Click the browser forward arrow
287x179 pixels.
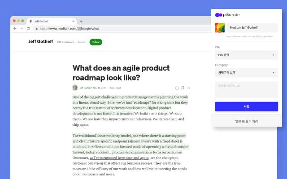pyautogui.click(x=22, y=29)
